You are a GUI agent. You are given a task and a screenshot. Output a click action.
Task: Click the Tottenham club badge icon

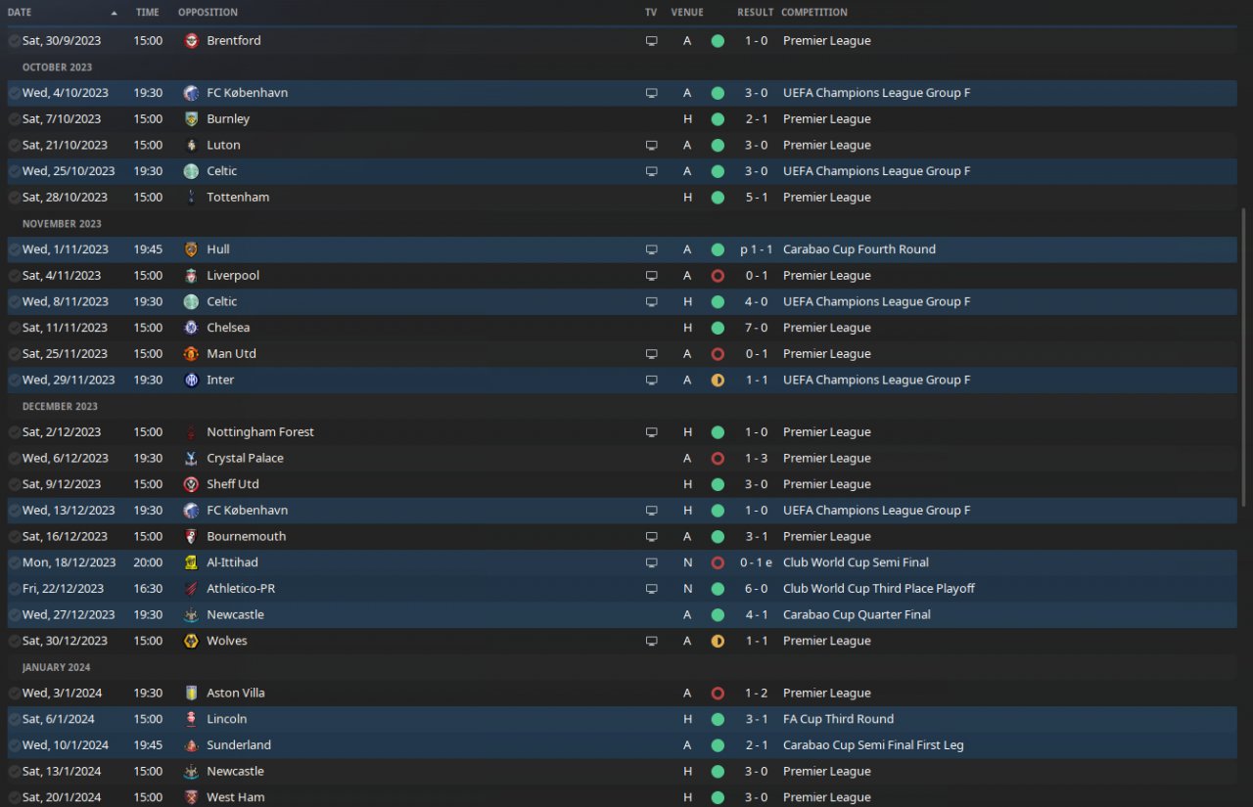[191, 198]
